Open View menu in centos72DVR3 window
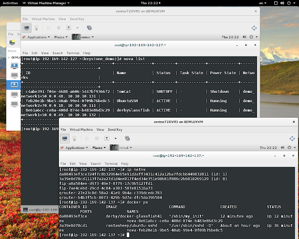 tap(100, 129)
